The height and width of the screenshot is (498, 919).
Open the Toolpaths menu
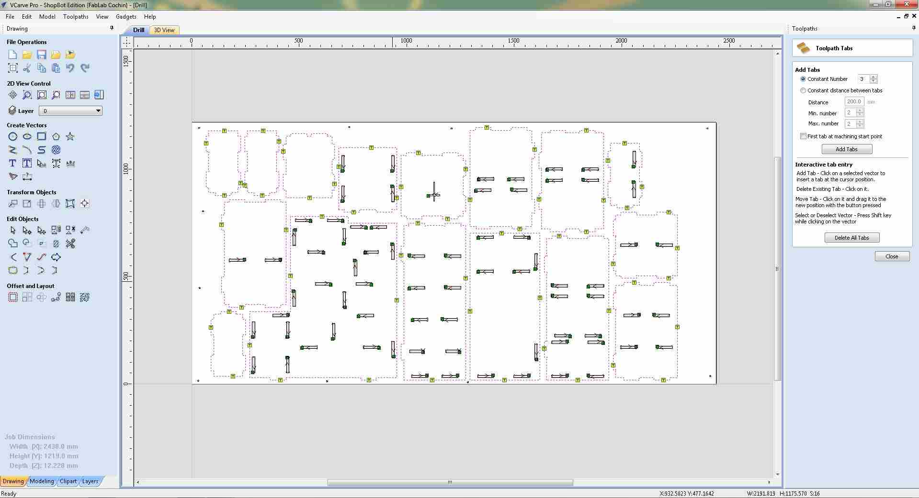75,16
